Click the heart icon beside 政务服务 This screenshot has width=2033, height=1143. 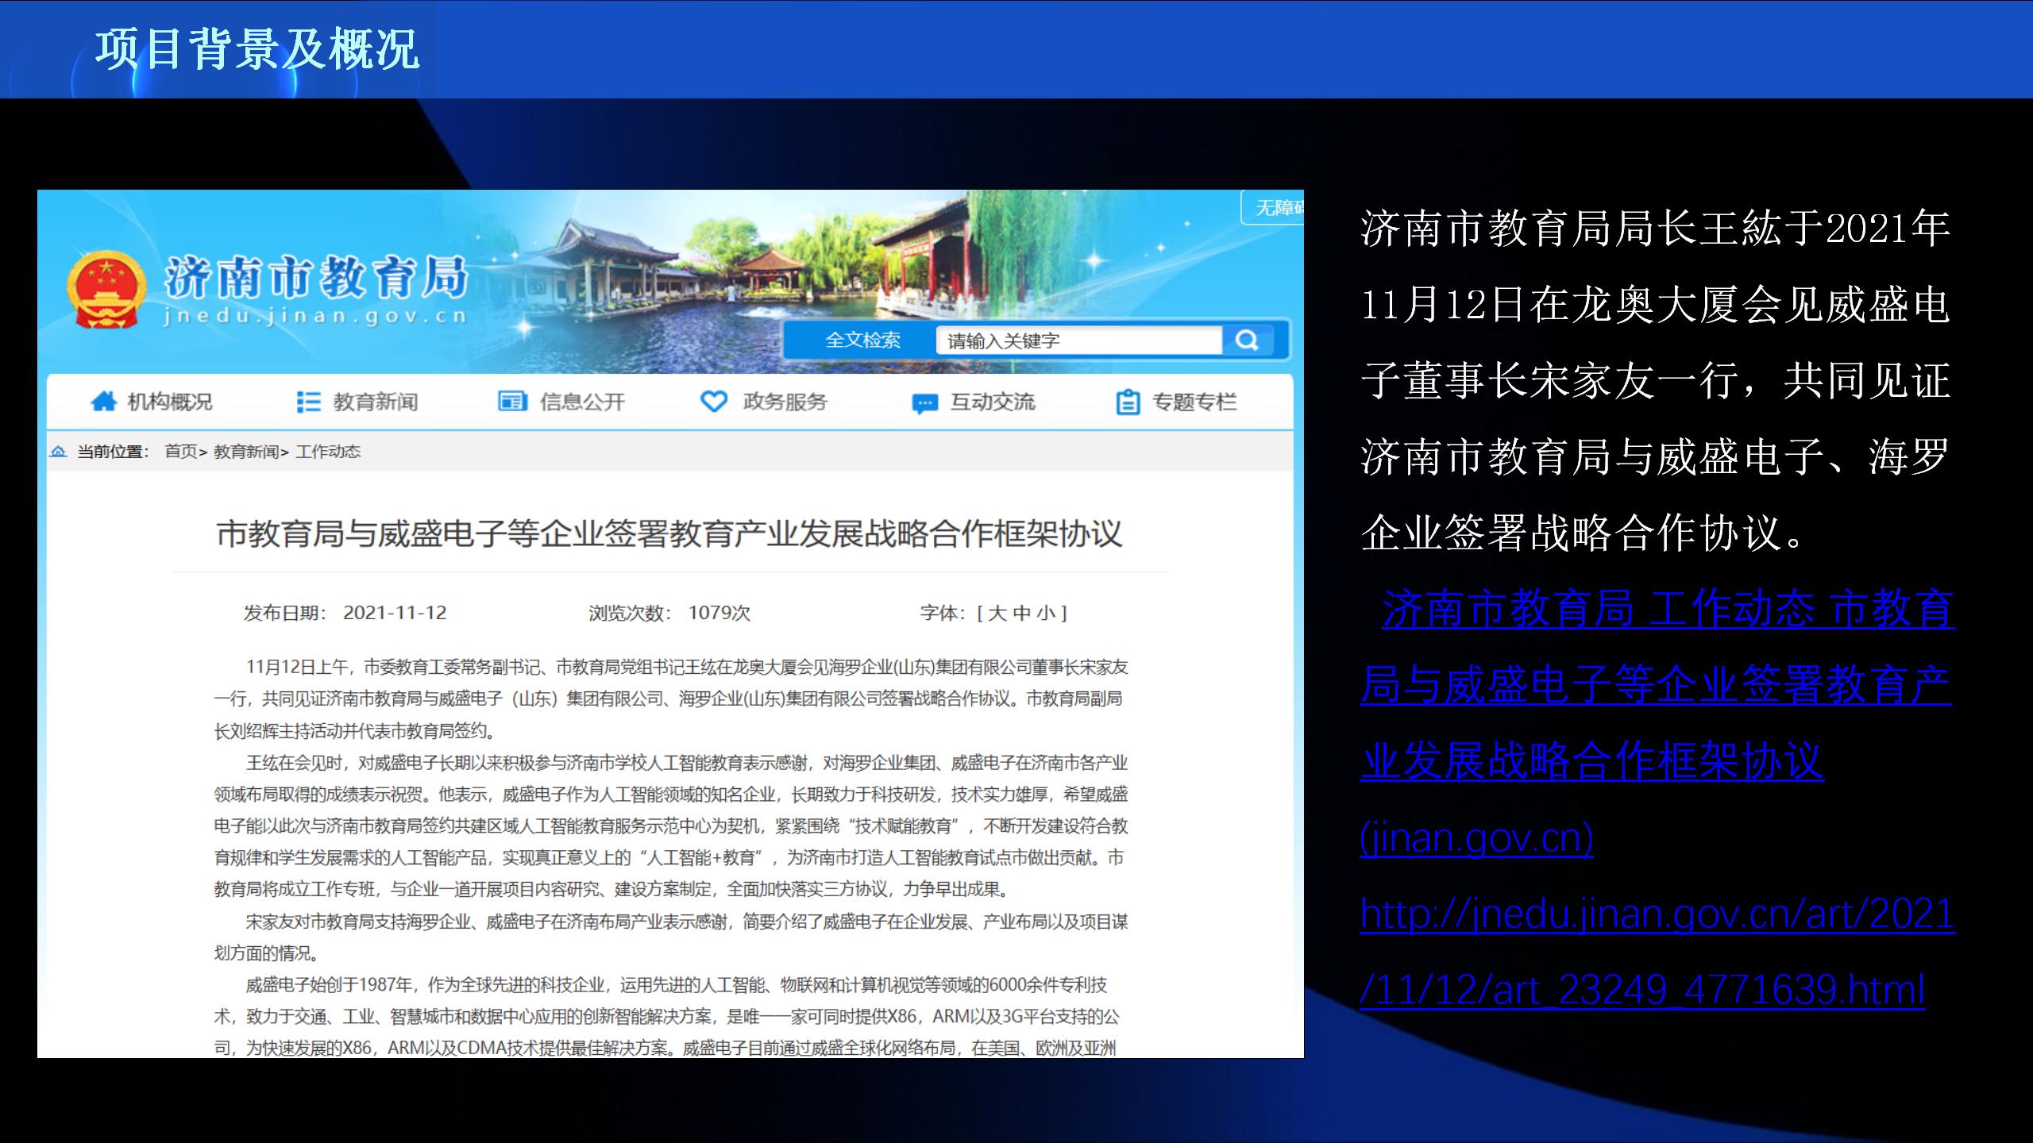(x=714, y=402)
